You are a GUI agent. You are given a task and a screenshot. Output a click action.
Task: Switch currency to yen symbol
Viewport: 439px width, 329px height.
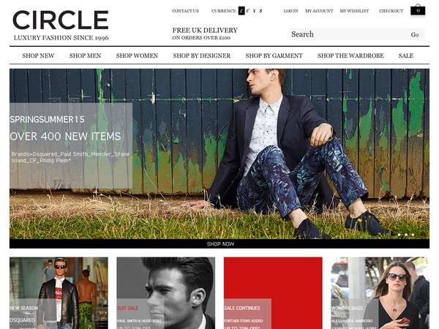pyautogui.click(x=254, y=11)
